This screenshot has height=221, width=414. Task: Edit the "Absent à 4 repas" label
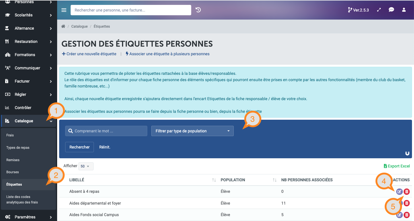[399, 192]
